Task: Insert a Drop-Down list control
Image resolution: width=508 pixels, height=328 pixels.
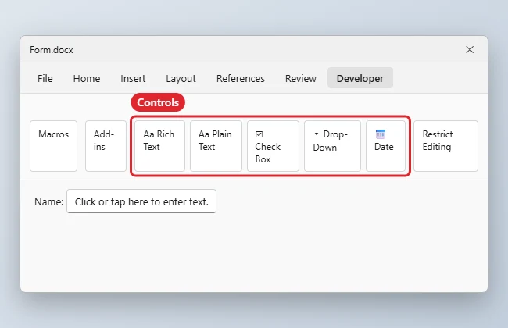Action: click(x=332, y=146)
